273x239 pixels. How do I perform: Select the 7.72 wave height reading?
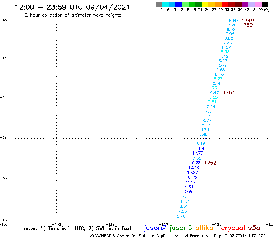208,115
